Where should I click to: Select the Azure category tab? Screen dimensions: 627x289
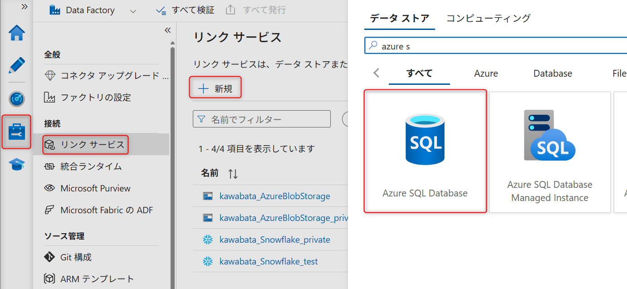[486, 73]
